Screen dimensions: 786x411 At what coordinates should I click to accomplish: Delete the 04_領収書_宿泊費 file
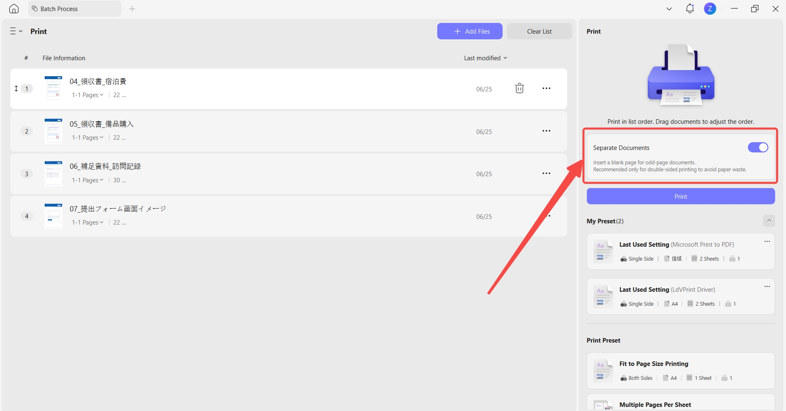point(519,89)
